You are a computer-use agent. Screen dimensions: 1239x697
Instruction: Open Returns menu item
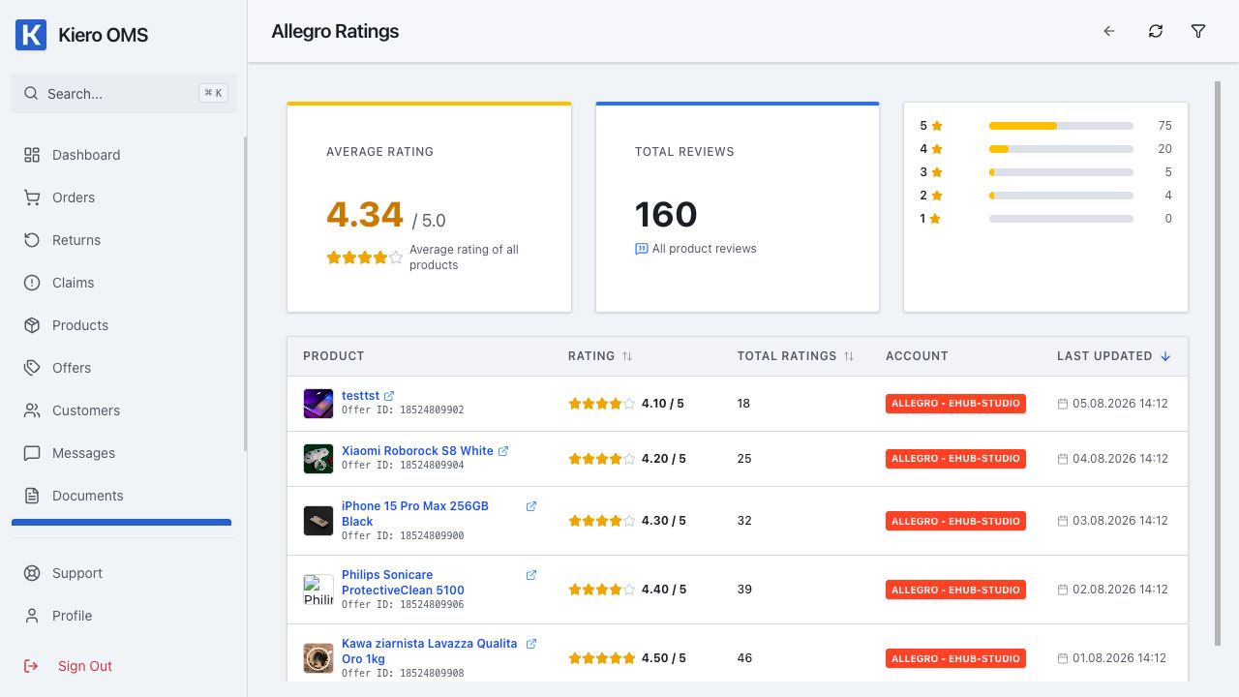[x=123, y=240]
